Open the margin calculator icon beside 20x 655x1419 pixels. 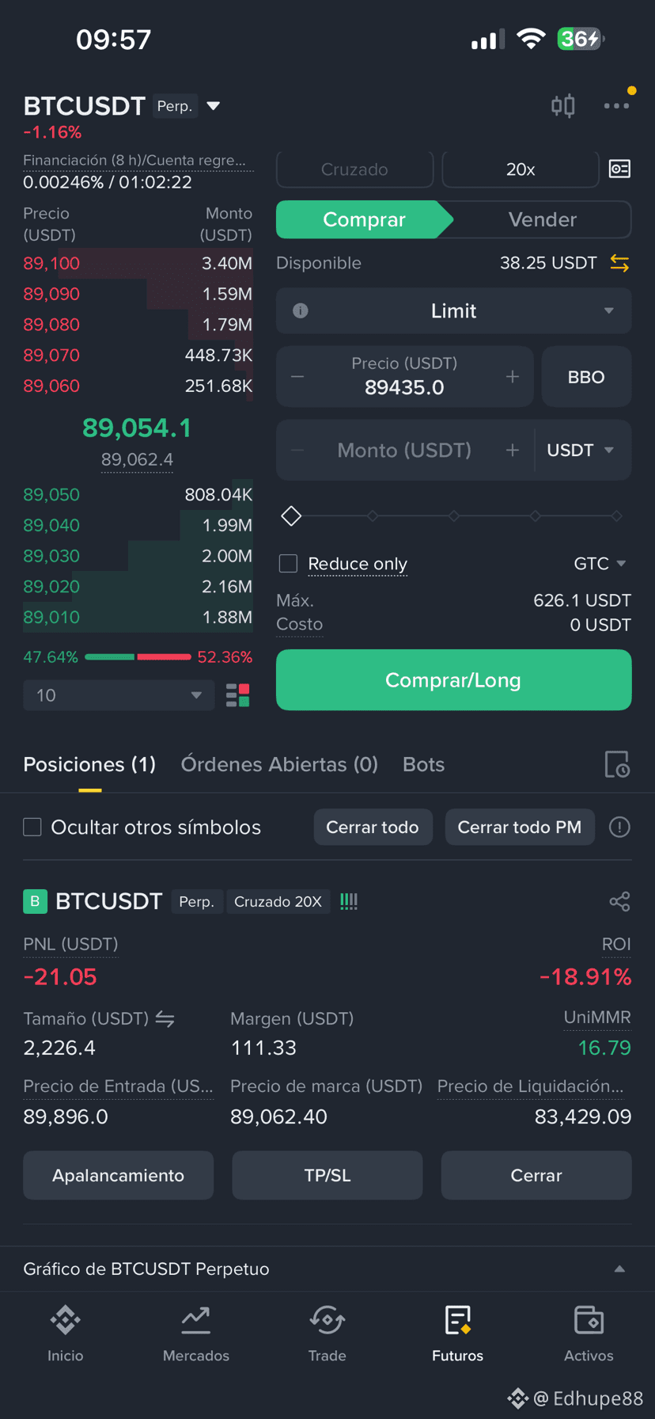pyautogui.click(x=619, y=169)
